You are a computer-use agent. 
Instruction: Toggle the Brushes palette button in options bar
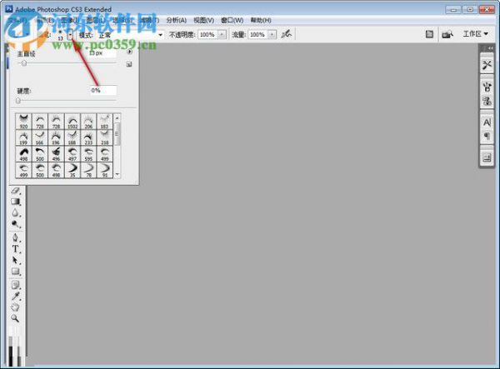(429, 34)
